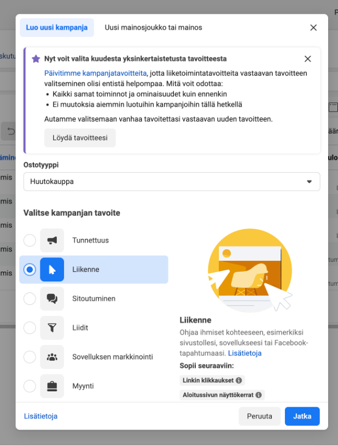Click the Löydä tavoitteesi button

point(80,138)
